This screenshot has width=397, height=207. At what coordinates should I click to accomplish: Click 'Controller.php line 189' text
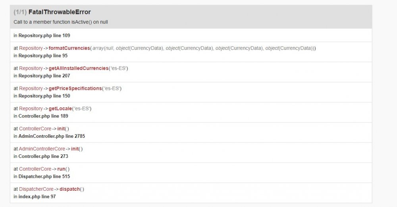(x=43, y=116)
